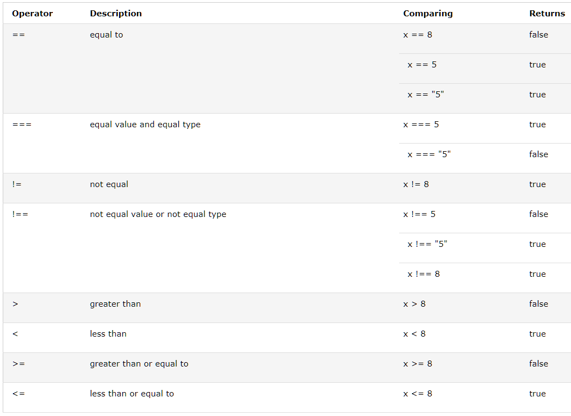Click the >= operator symbol

[18, 364]
